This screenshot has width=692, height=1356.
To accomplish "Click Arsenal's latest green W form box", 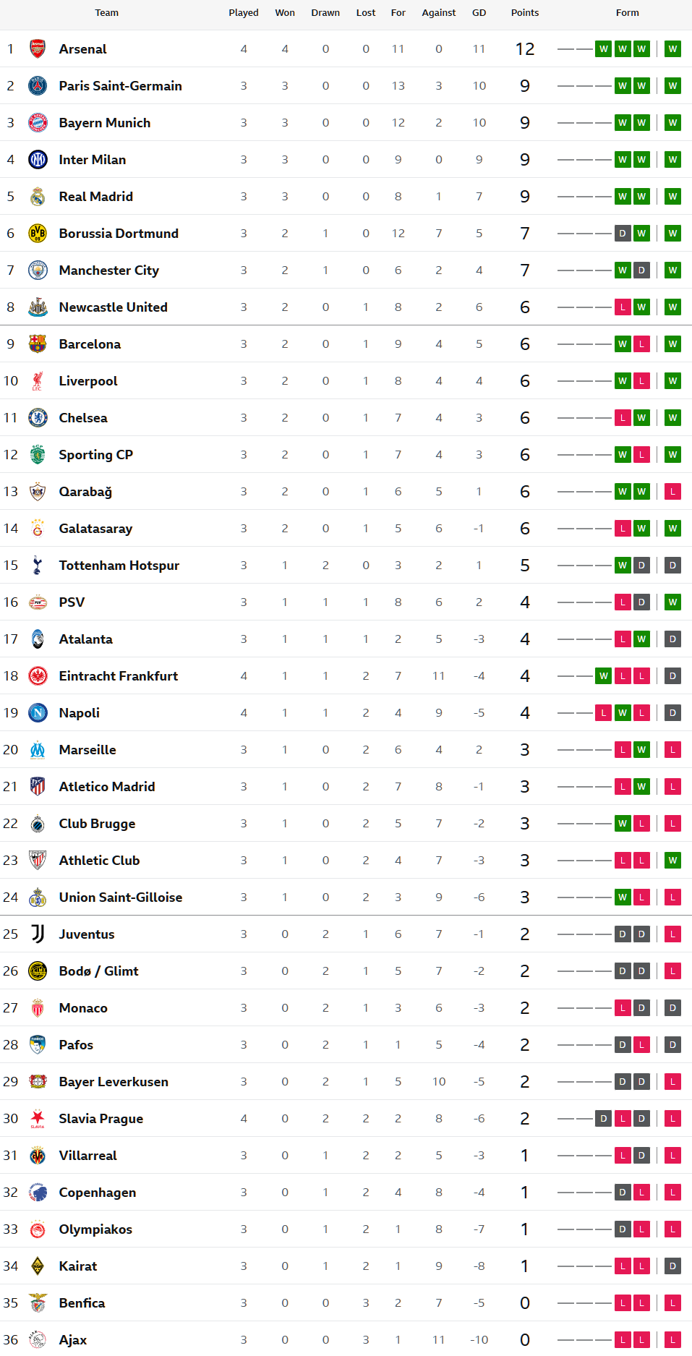I will click(672, 49).
